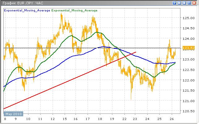
Task: Click date 22 on the time axis
Action: [x=124, y=119]
